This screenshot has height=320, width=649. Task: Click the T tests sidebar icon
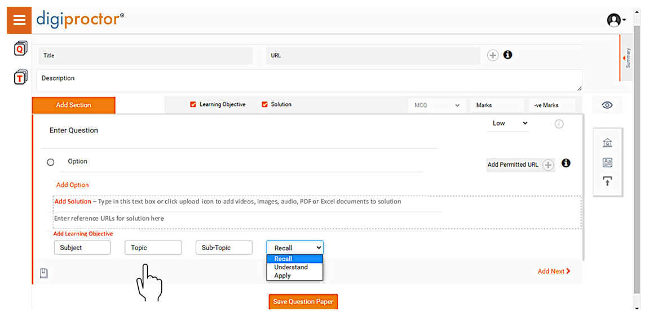(20, 78)
